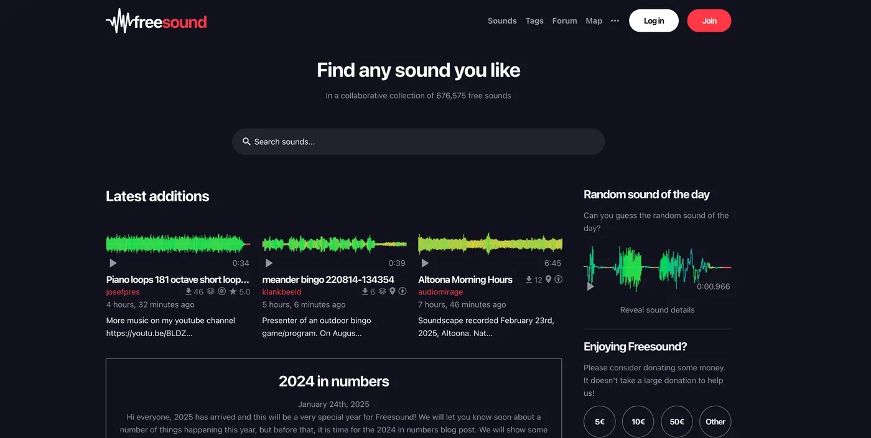Image resolution: width=871 pixels, height=438 pixels.
Task: Click license icon on meander bingo
Action: (403, 291)
